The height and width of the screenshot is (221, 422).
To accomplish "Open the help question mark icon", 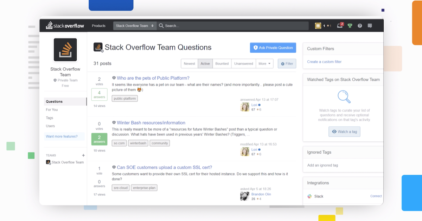I will point(360,26).
